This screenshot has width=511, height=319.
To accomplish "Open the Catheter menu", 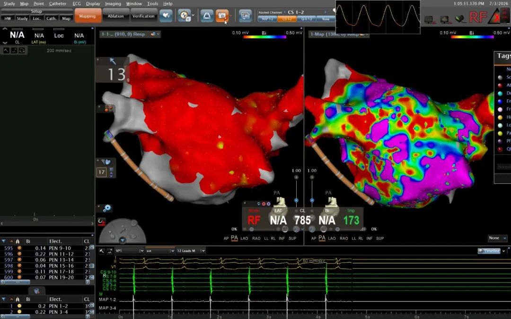I will click(58, 4).
